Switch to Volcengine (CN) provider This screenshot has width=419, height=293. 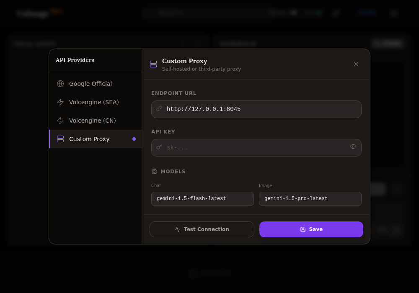click(x=96, y=121)
